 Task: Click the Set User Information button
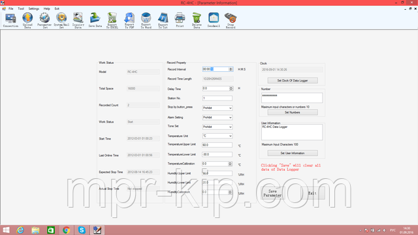(293, 153)
